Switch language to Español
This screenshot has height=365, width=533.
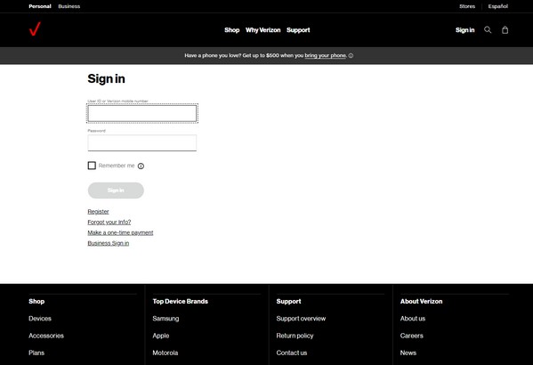coord(498,6)
